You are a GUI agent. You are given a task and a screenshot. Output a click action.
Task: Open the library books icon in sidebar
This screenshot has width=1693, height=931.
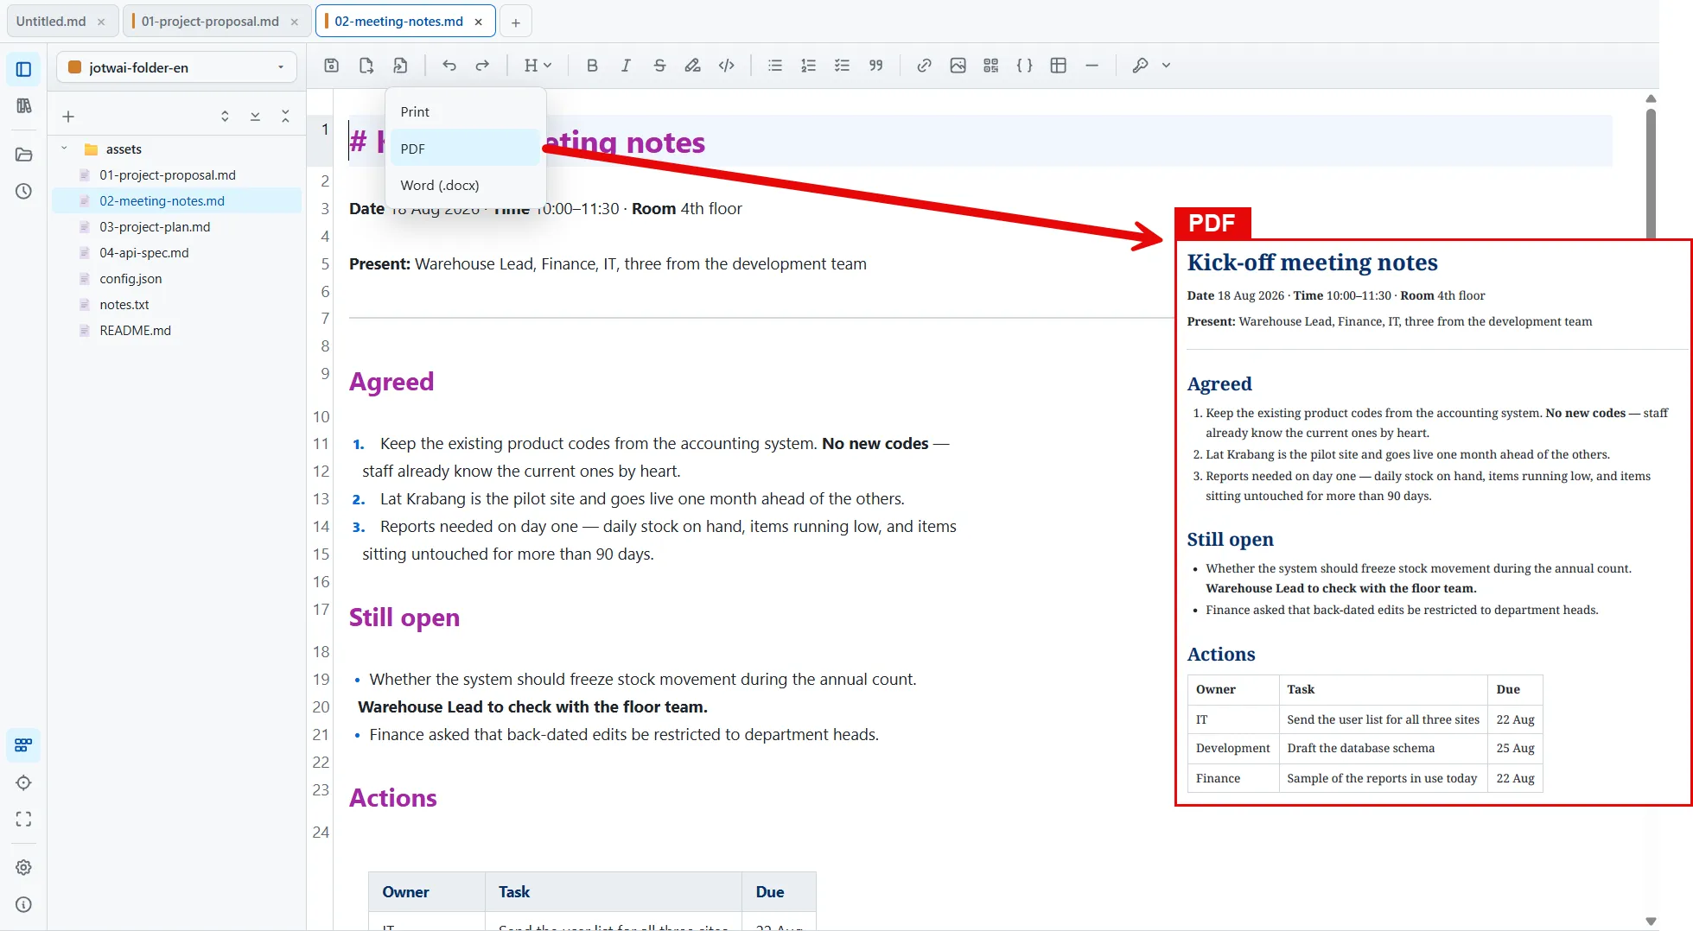(x=23, y=105)
